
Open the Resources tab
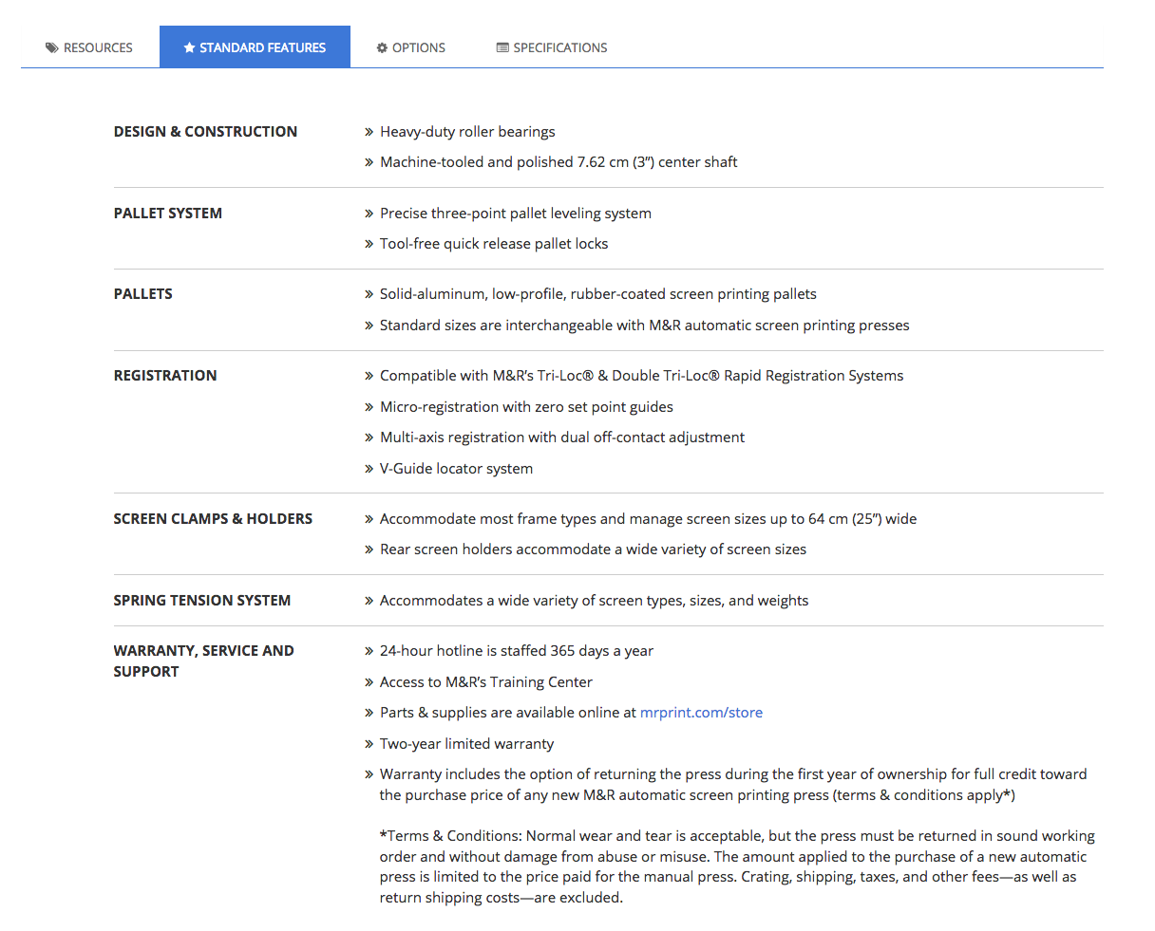tap(89, 47)
